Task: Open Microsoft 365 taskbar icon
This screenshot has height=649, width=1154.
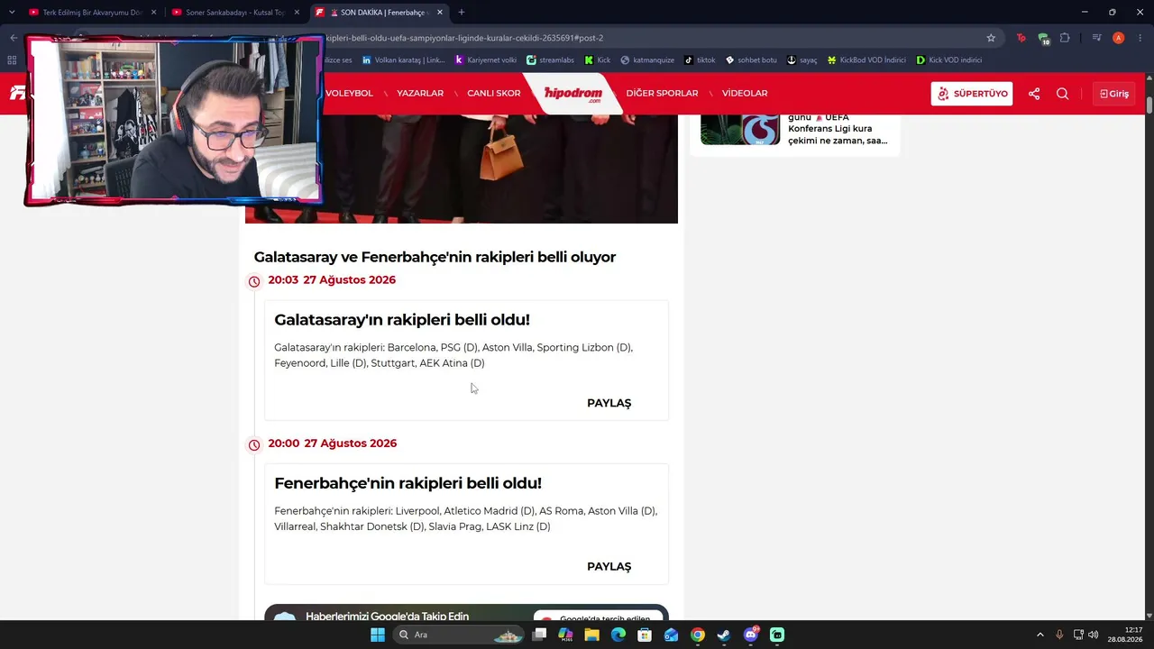Action: click(x=565, y=635)
